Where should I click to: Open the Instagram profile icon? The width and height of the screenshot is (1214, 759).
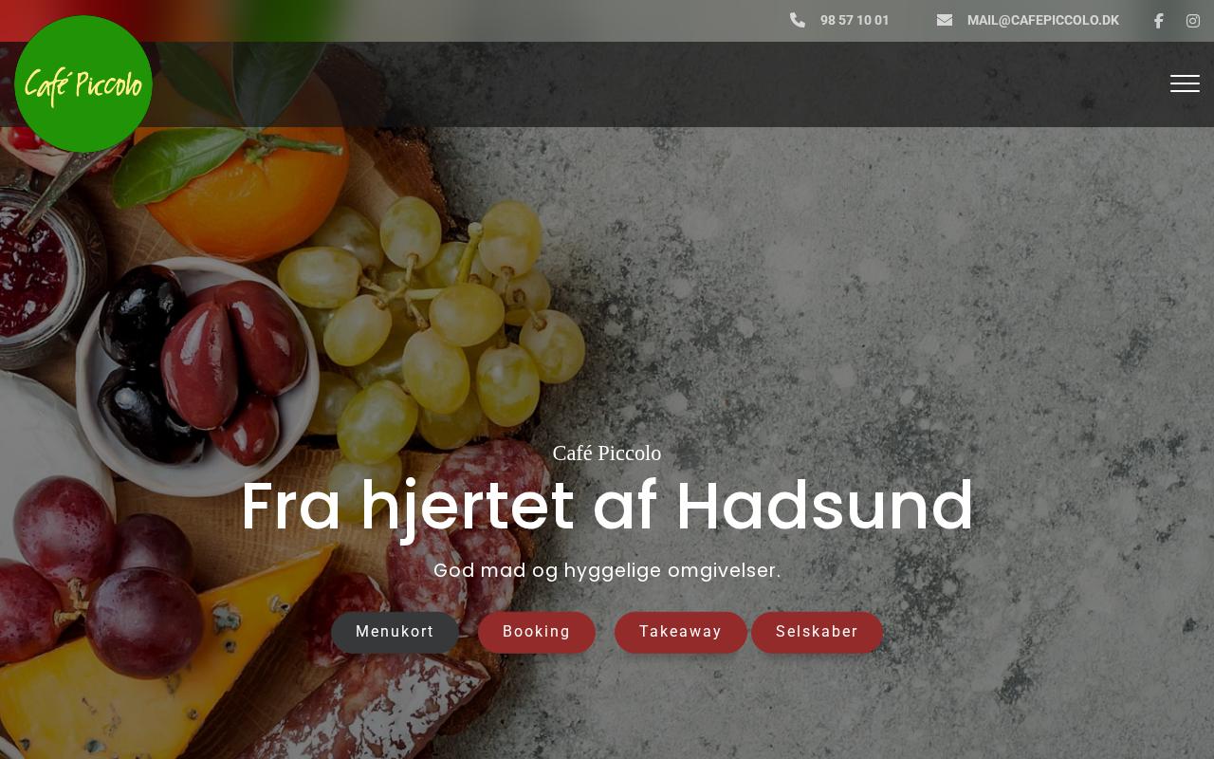(x=1193, y=21)
